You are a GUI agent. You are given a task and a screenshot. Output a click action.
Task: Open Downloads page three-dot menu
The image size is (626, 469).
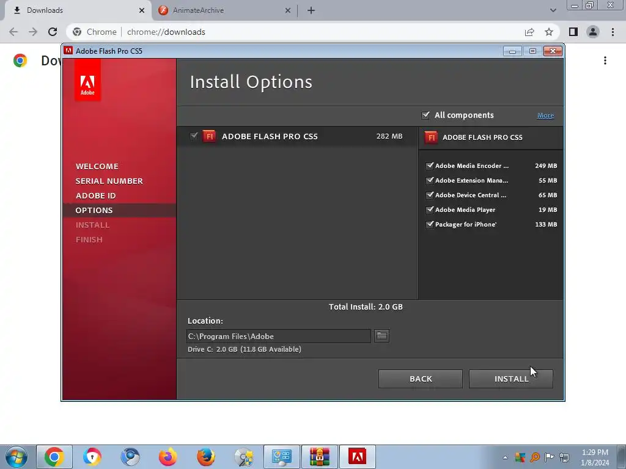[605, 60]
